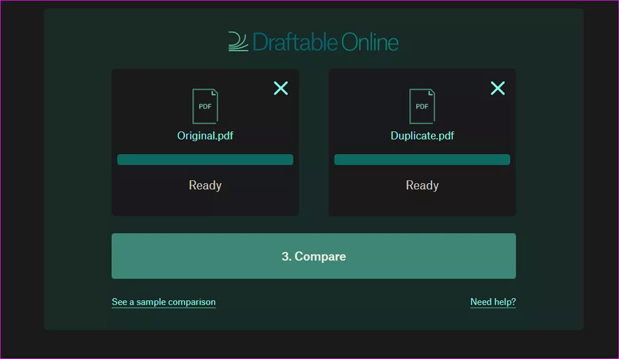Open the 'Need help?' link
Image resolution: width=619 pixels, height=359 pixels.
(493, 302)
